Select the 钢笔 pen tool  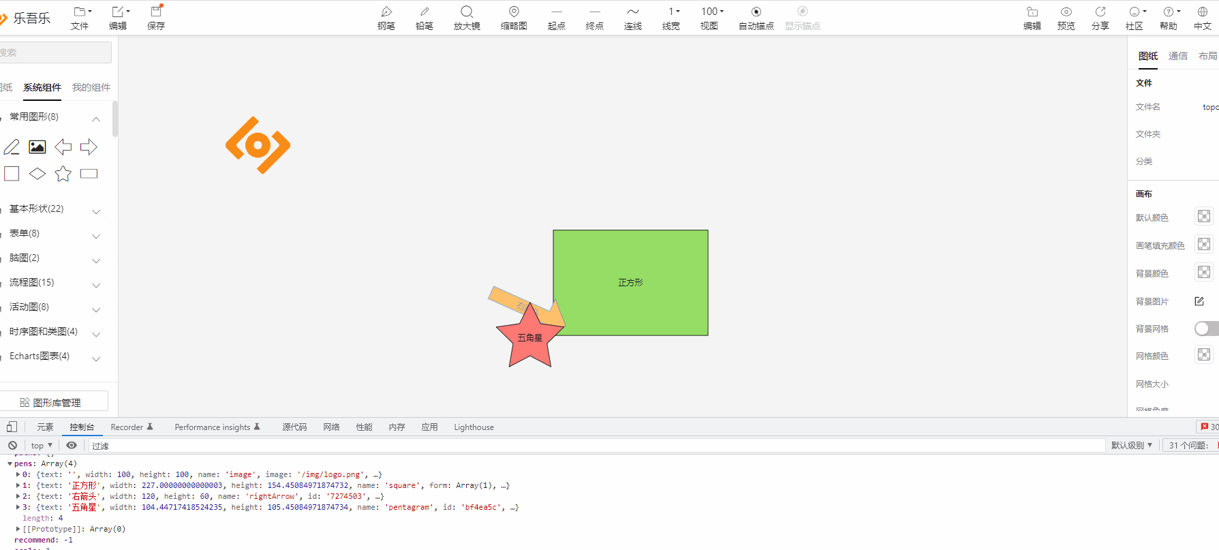click(x=386, y=18)
